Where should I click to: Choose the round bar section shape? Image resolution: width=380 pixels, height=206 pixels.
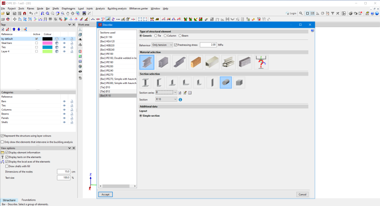point(226,82)
